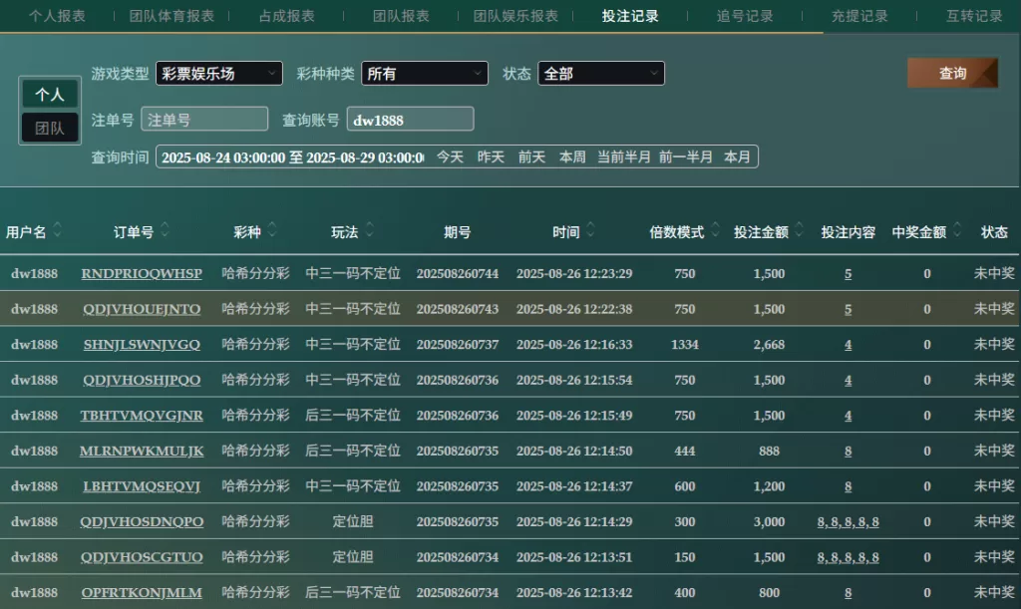Image resolution: width=1021 pixels, height=609 pixels.
Task: Open order QDJVHOSDNQPO
Action: [x=142, y=522]
